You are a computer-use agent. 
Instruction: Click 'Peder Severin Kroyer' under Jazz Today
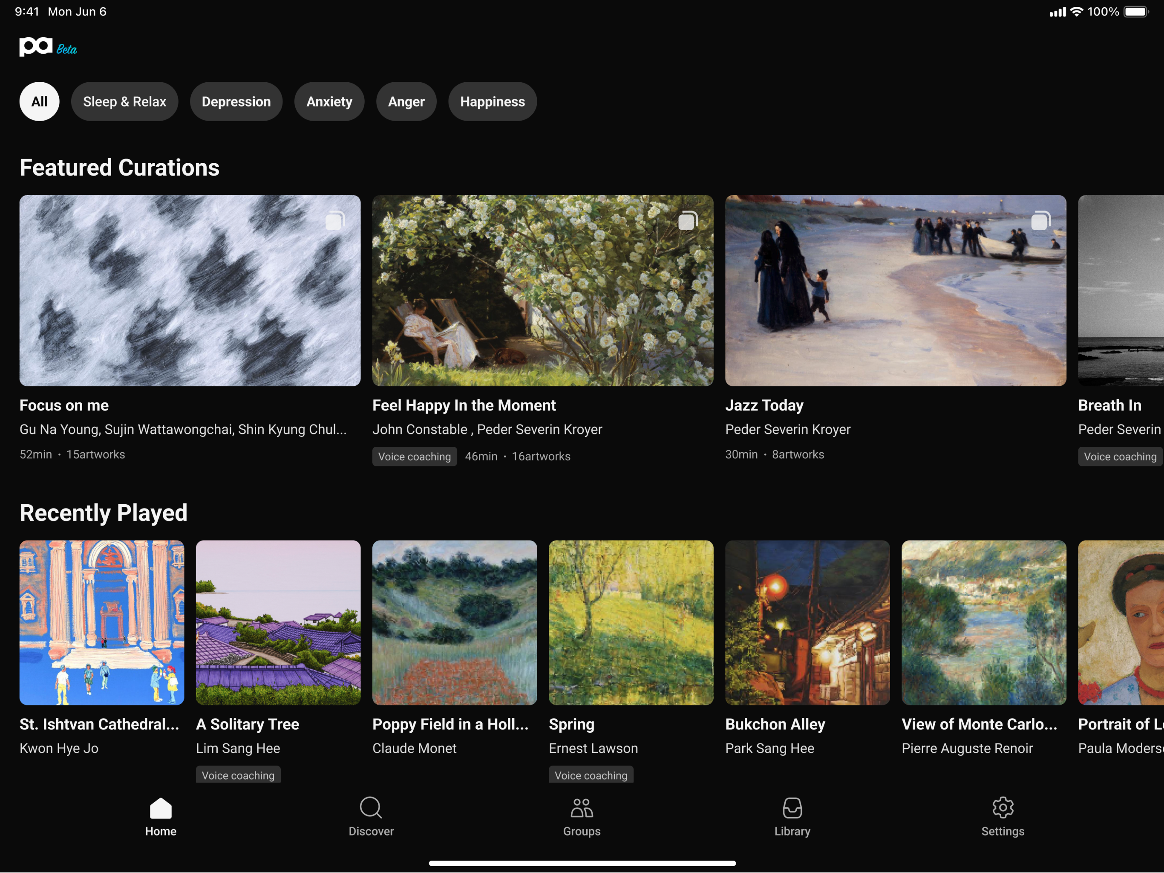[x=788, y=430]
